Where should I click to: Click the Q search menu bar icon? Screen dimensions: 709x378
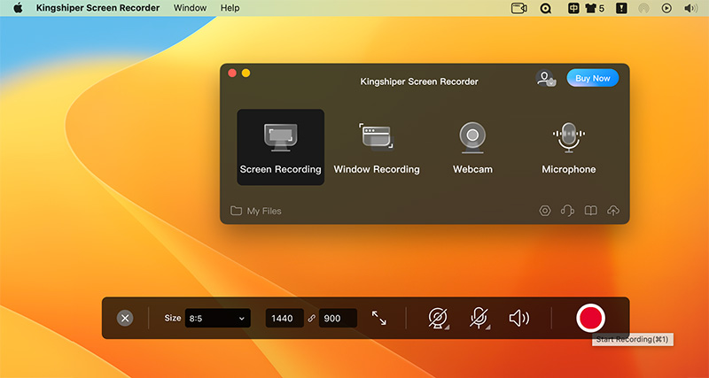(x=546, y=8)
